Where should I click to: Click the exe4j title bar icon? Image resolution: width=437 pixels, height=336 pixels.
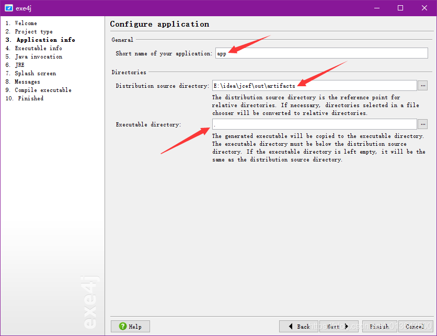click(9, 8)
